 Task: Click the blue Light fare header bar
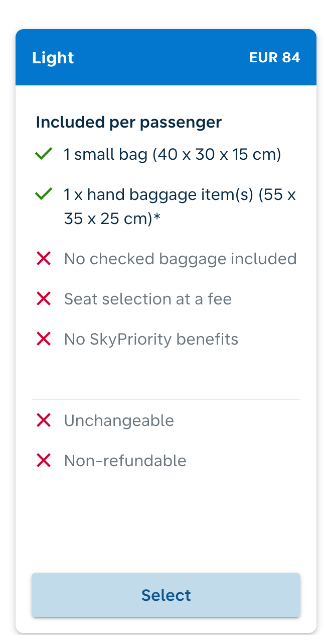click(x=166, y=57)
